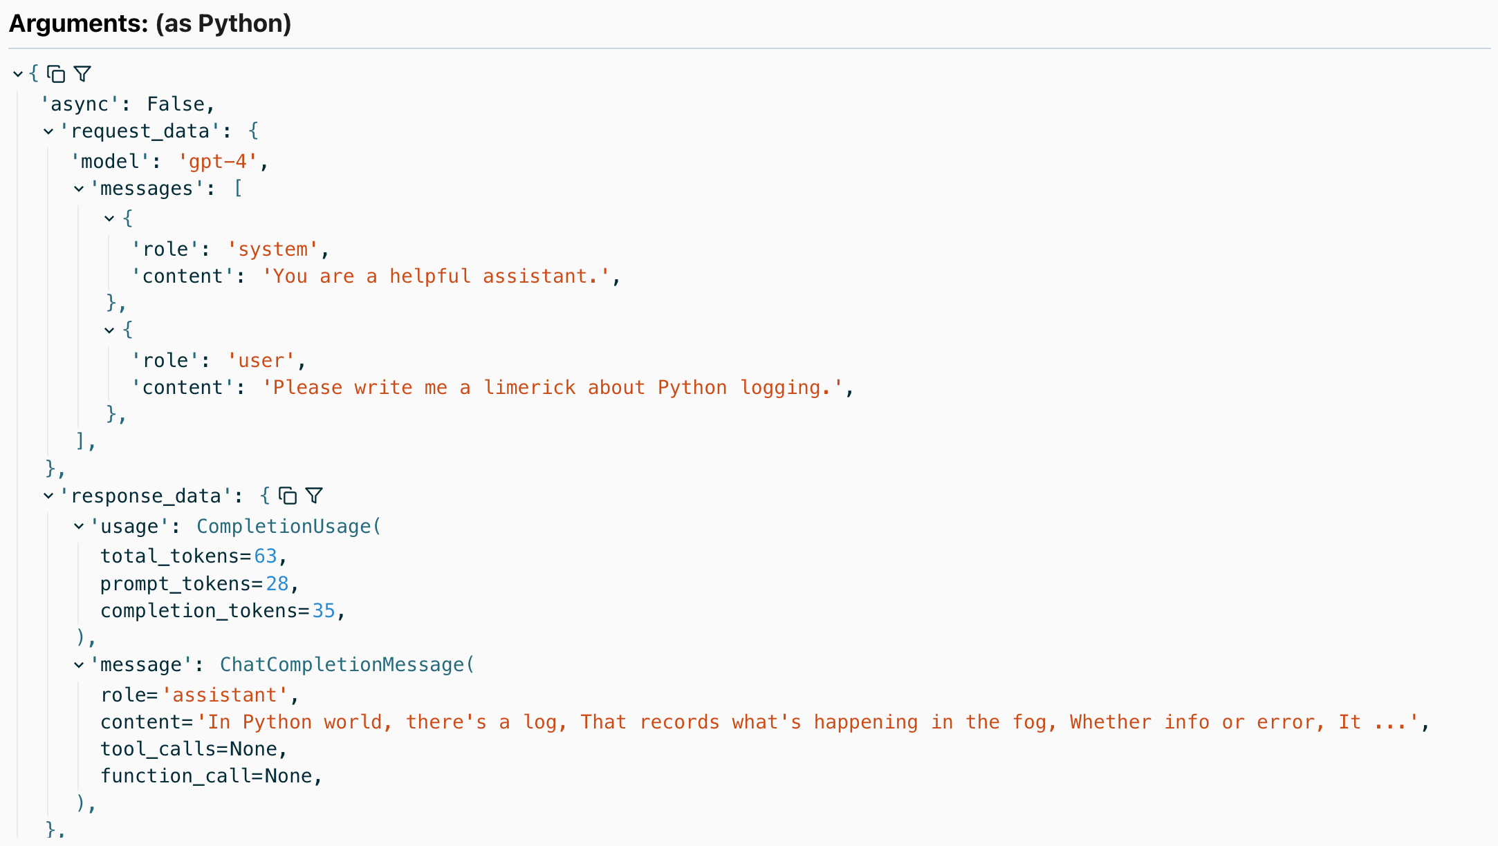Collapse the CompletionUsage details

coord(78,525)
